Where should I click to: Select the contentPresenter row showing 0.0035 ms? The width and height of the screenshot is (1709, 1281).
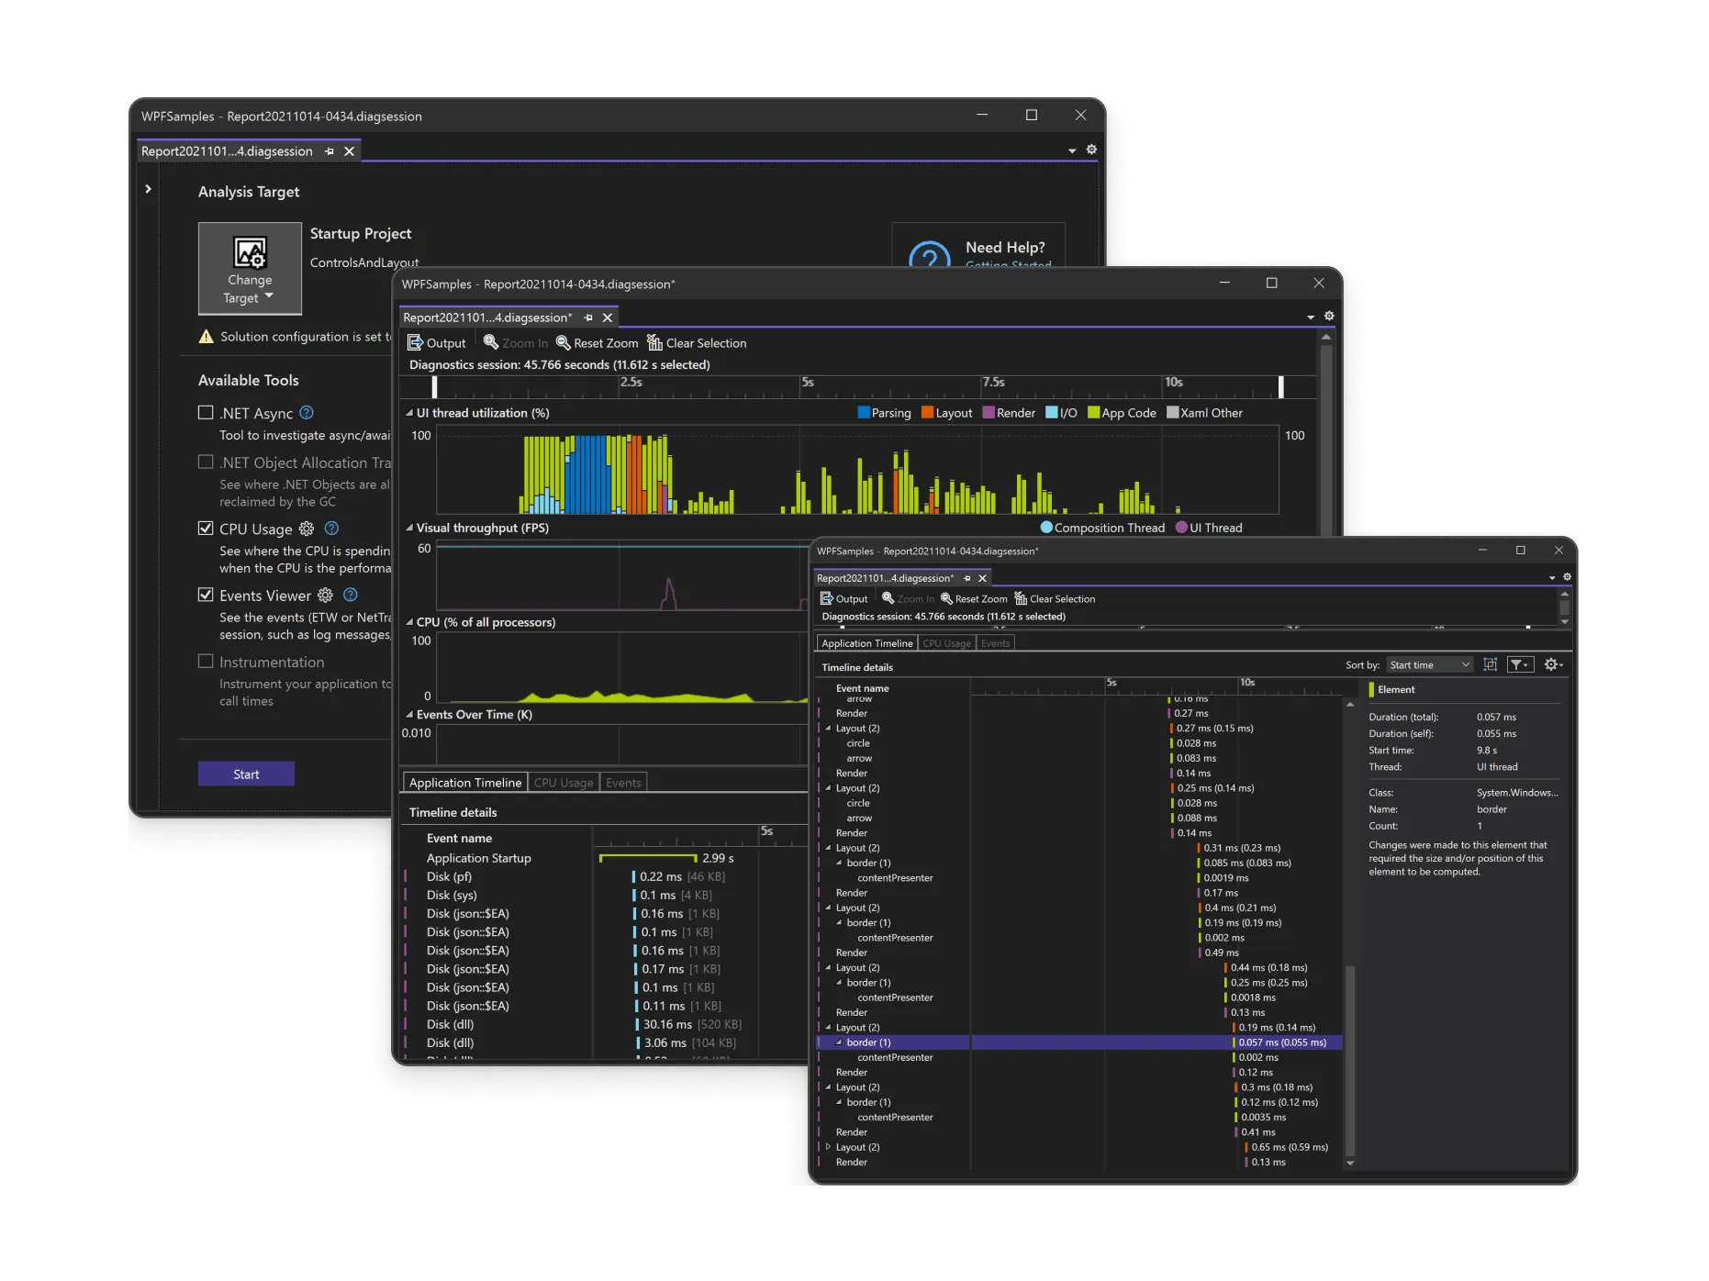coord(1079,1117)
